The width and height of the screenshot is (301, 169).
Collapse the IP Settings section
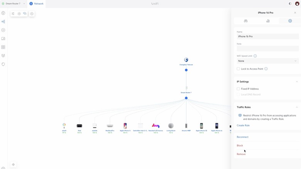click(x=297, y=82)
